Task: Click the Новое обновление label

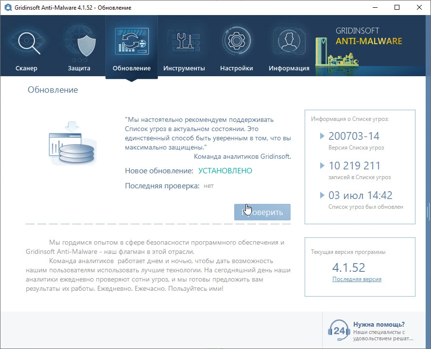Action: [x=159, y=171]
